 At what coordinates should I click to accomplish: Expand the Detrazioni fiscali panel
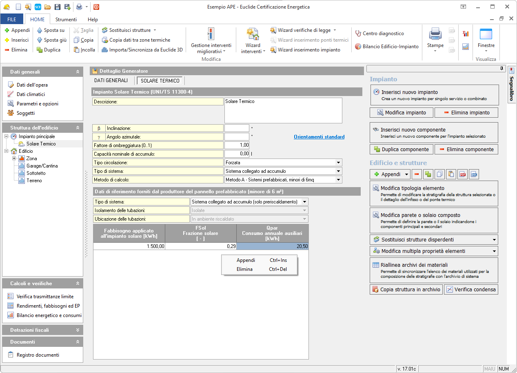(78, 330)
